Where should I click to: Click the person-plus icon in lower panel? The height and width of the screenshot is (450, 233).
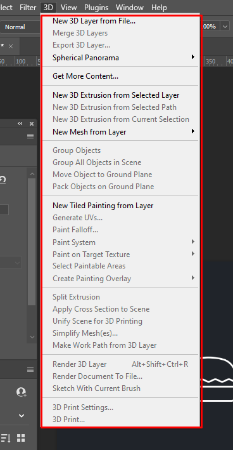(x=21, y=392)
